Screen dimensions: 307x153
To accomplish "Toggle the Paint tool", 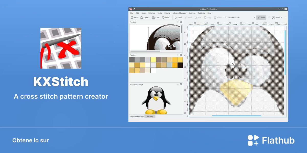I will coord(261,18).
